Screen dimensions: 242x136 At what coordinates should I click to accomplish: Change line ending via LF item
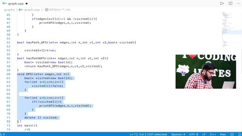[x=204, y=134]
